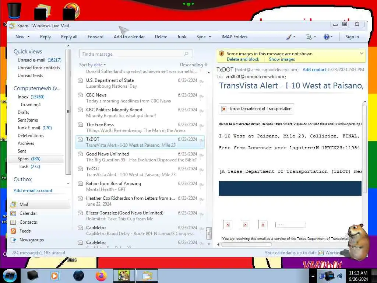Open the Help question mark icon
Image resolution: width=377 pixels, height=283 pixels.
click(x=326, y=37)
